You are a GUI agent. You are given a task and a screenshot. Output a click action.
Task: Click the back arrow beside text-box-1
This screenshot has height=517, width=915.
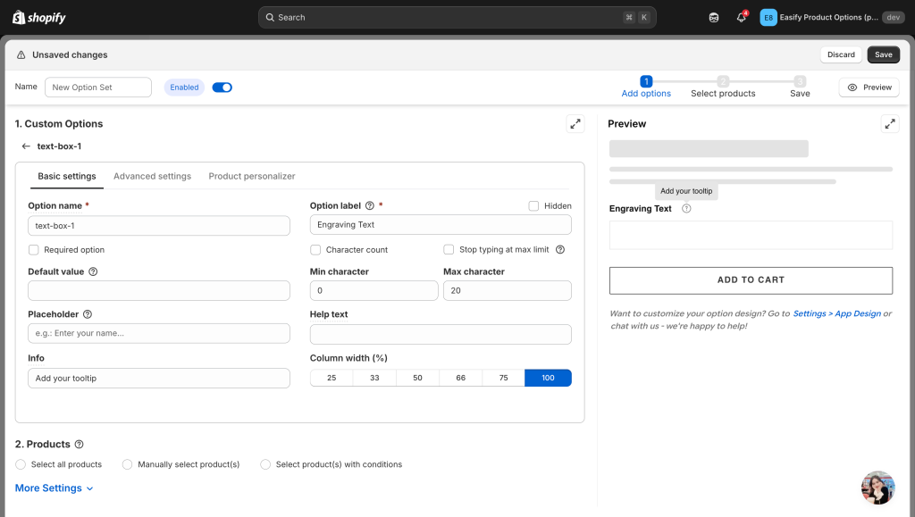pyautogui.click(x=26, y=146)
